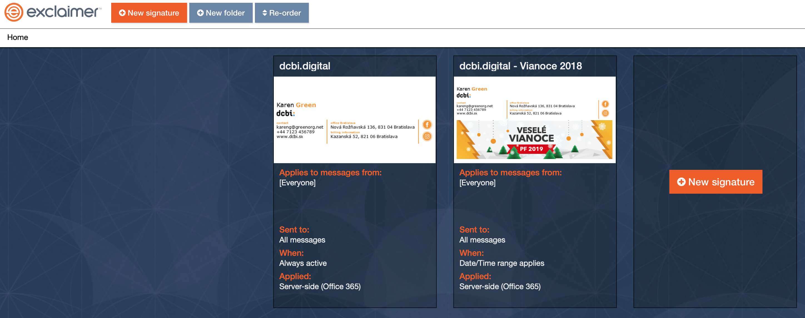
Task: Click Instagram icon in dcbi.digital signature preview
Action: [x=427, y=136]
